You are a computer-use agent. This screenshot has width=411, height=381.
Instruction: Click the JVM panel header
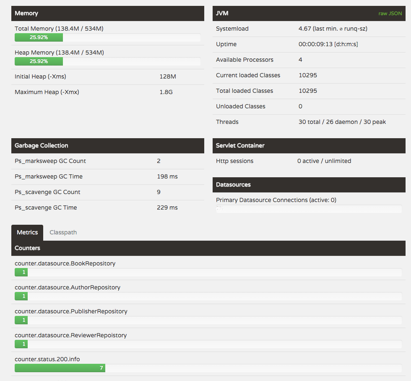click(294, 13)
